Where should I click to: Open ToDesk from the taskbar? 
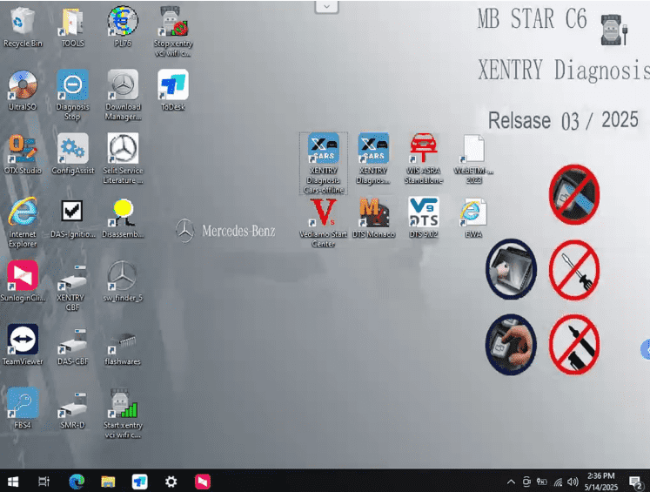point(140,482)
